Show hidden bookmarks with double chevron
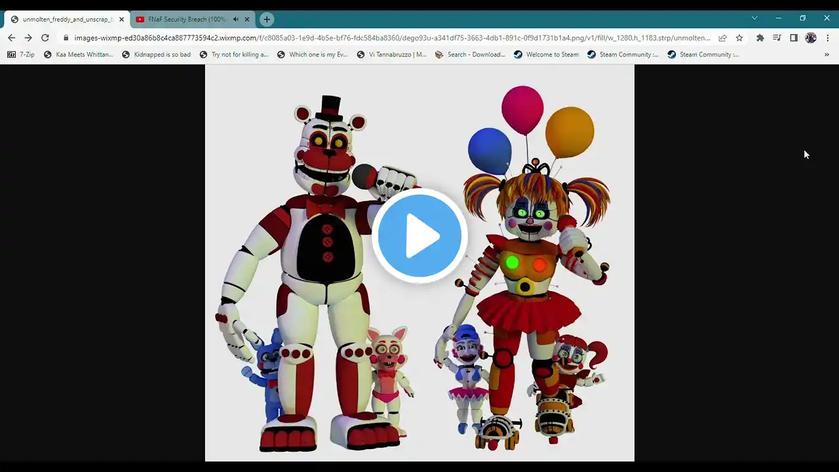The height and width of the screenshot is (472, 839). tap(827, 54)
